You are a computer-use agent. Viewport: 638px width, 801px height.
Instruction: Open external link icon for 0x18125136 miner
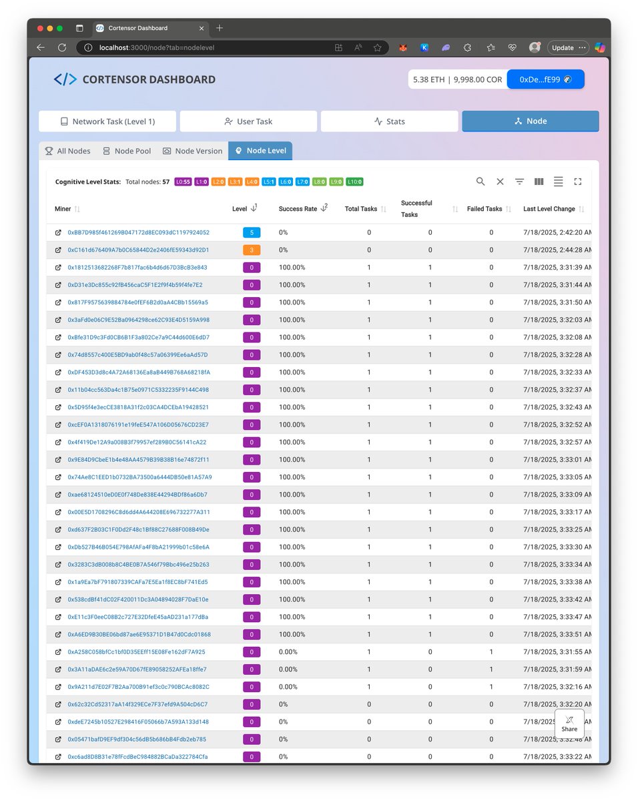58,268
